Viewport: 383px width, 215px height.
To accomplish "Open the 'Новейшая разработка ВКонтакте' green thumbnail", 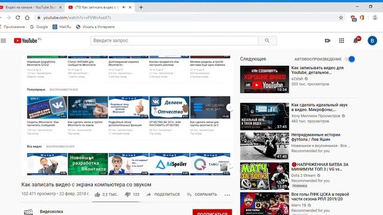I will coord(88,164).
